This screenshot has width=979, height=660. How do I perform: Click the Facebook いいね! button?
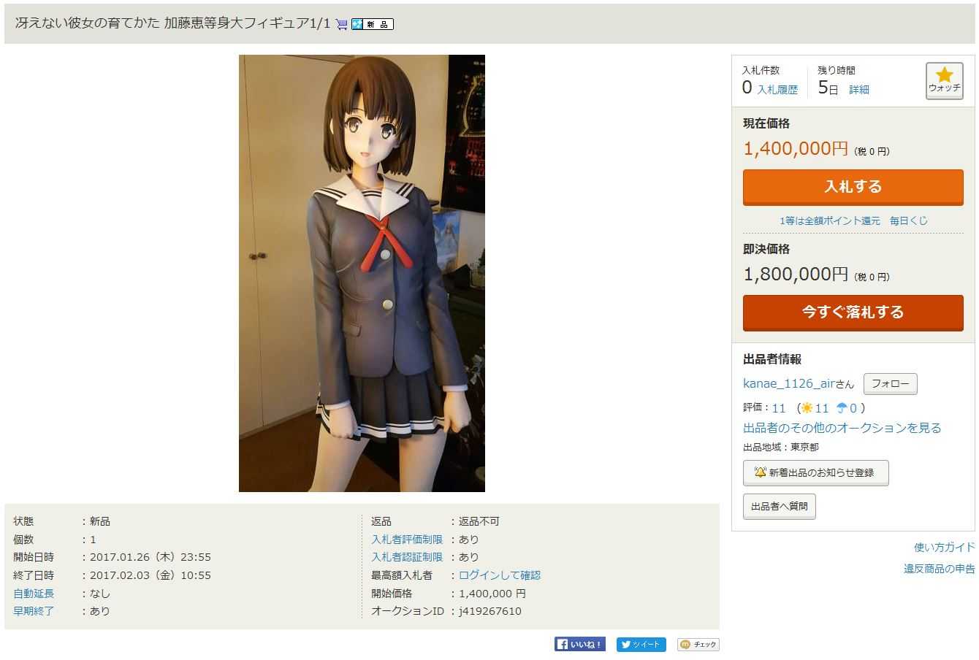[580, 644]
